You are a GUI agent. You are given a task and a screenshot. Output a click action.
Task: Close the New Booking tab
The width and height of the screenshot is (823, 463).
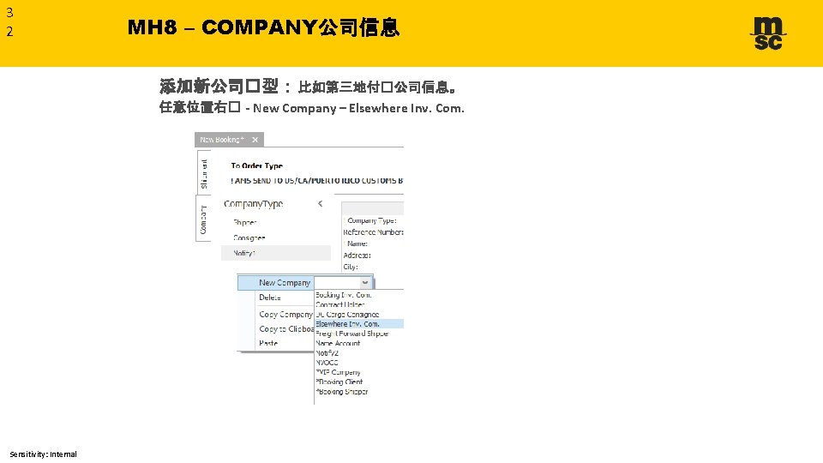click(x=255, y=140)
